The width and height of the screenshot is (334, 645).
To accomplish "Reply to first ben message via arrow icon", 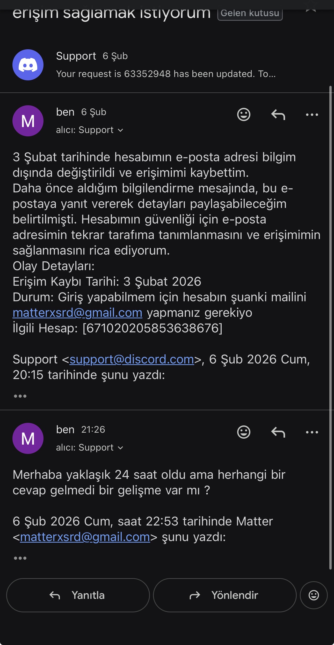I will (278, 115).
